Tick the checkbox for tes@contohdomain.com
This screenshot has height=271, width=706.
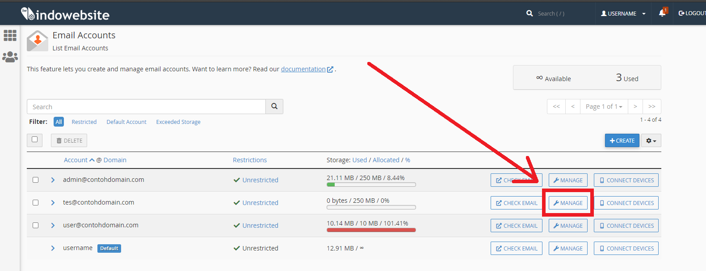(35, 203)
